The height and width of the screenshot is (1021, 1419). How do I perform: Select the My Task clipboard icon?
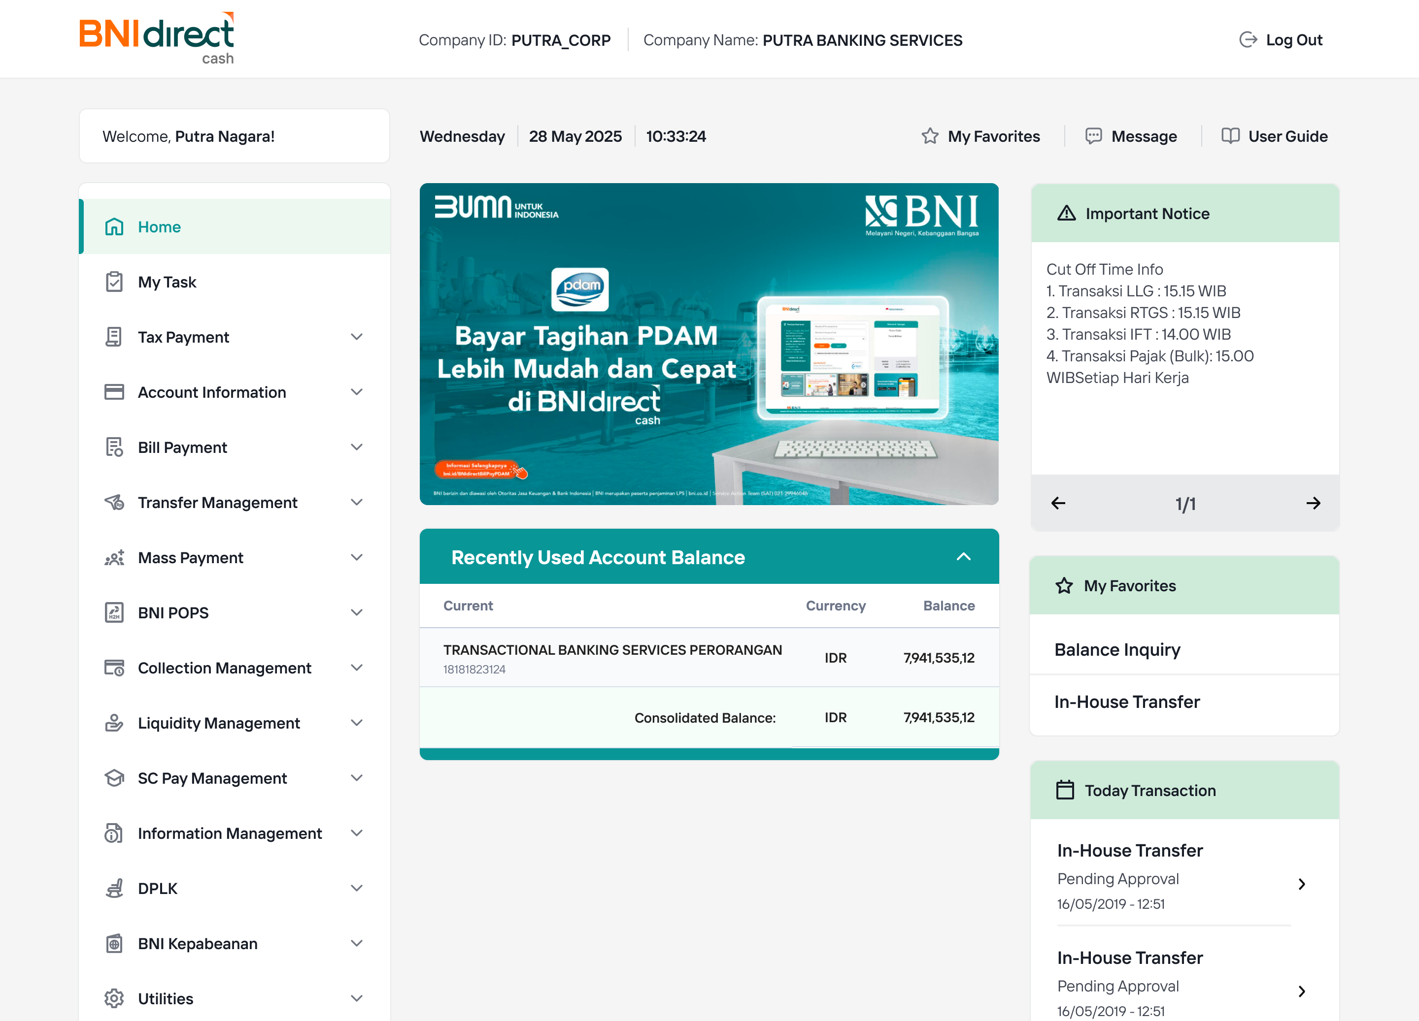pyautogui.click(x=114, y=282)
